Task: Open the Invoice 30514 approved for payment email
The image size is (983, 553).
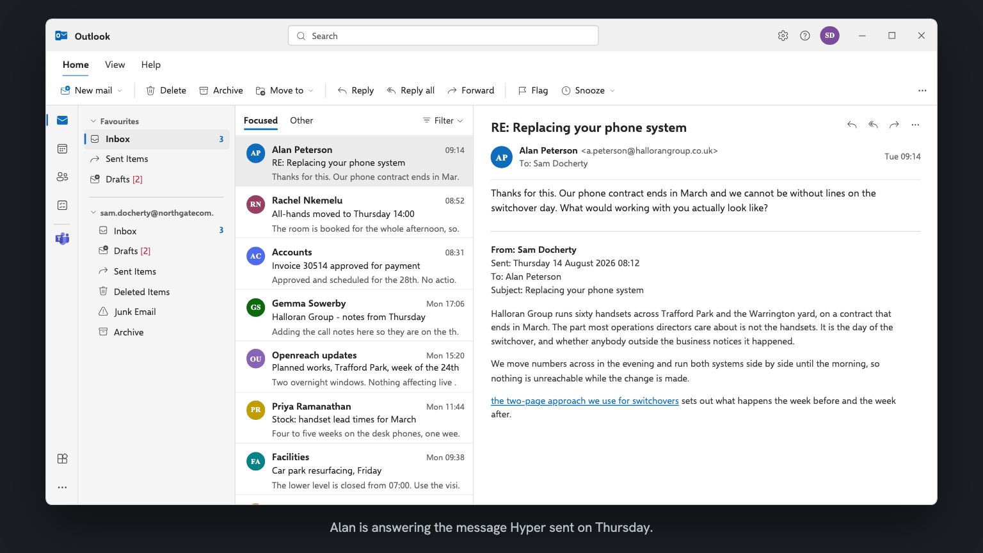Action: click(x=354, y=264)
